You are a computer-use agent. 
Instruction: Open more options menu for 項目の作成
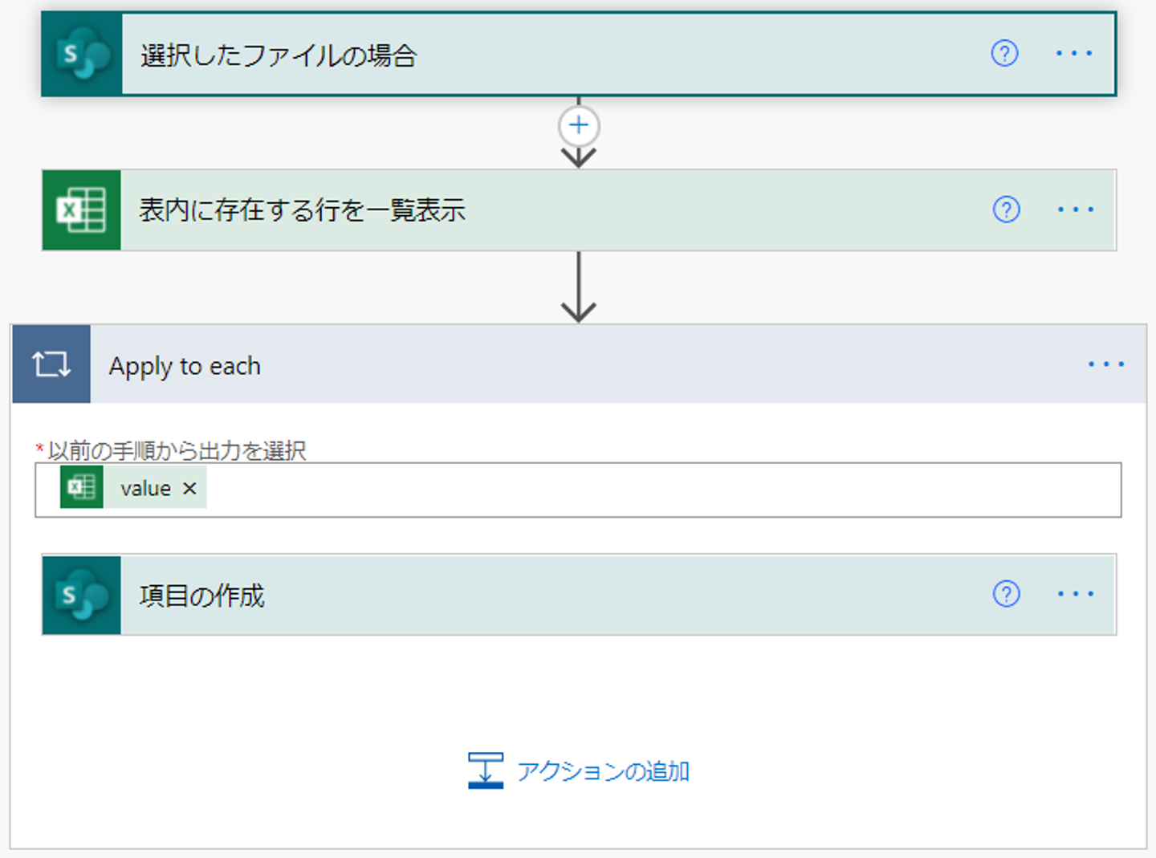(x=1075, y=594)
